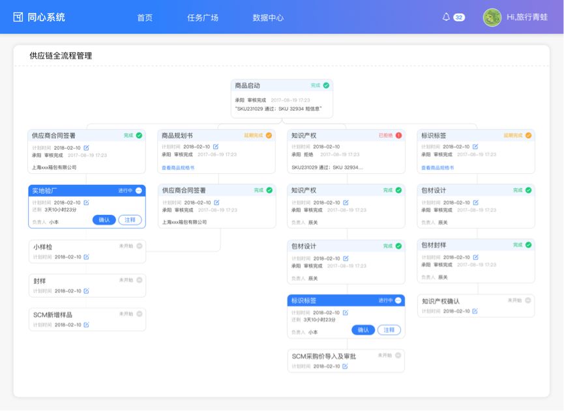The image size is (564, 411).
Task: Click red rejected icon on first 知识产权 card
Action: [398, 135]
